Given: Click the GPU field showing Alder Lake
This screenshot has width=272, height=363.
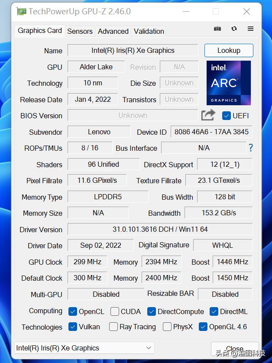Looking at the screenshot, I should 96,67.
